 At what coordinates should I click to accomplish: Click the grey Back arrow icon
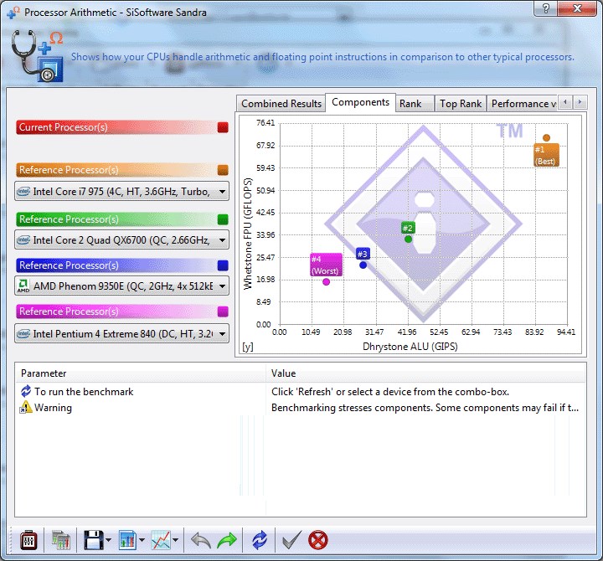tap(201, 540)
